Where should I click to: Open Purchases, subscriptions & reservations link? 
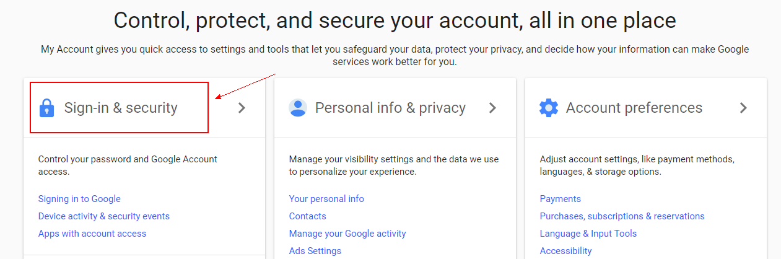[x=622, y=216]
